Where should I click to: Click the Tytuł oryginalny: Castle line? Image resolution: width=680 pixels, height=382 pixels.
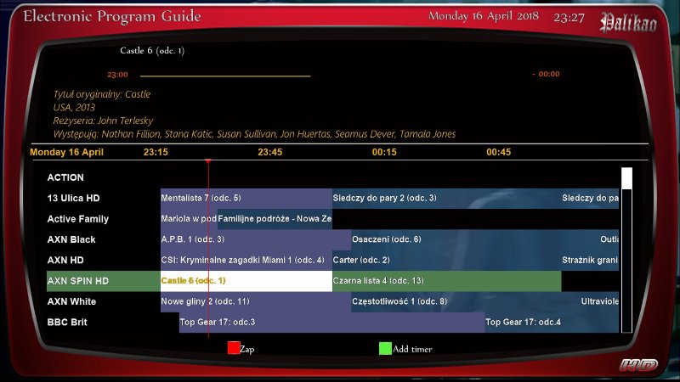pos(102,94)
